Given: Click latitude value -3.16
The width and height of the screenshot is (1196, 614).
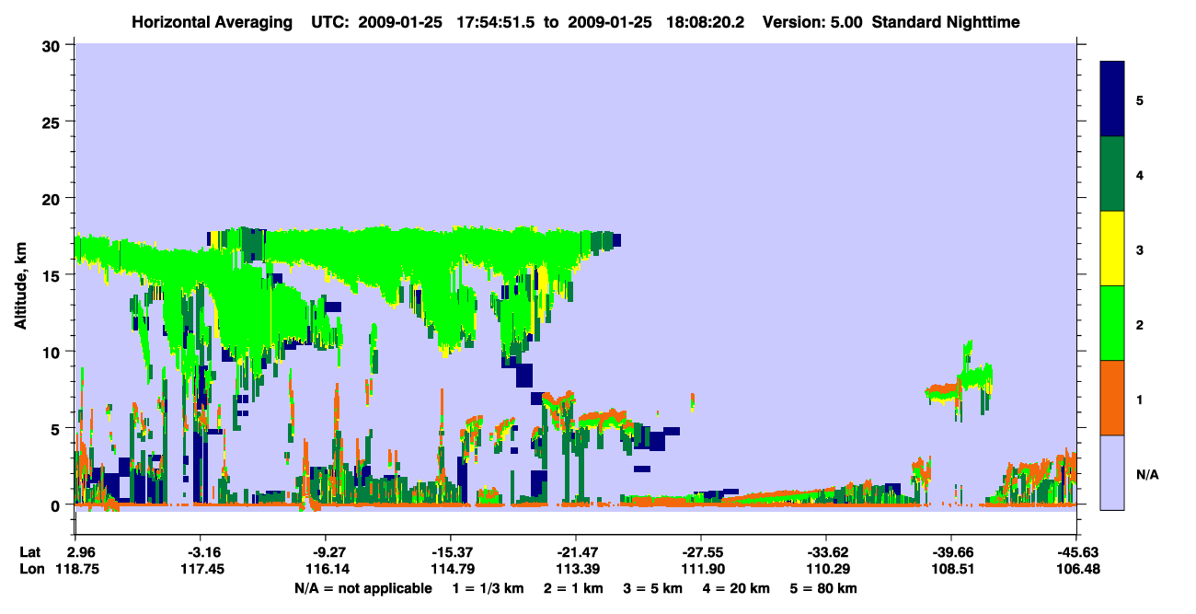Looking at the screenshot, I should click(x=200, y=552).
